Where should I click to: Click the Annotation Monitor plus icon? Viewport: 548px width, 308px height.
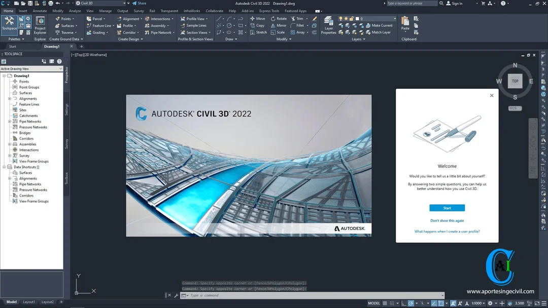[502, 303]
